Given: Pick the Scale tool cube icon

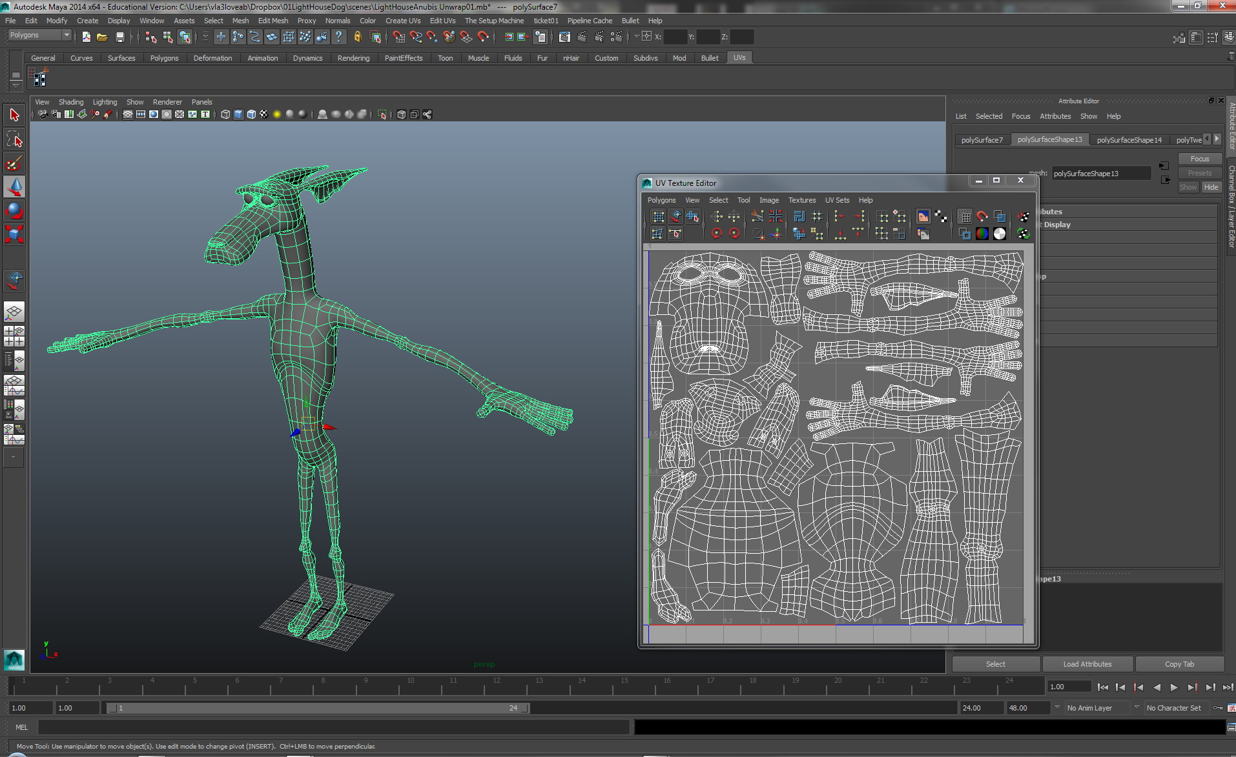Looking at the screenshot, I should point(14,234).
